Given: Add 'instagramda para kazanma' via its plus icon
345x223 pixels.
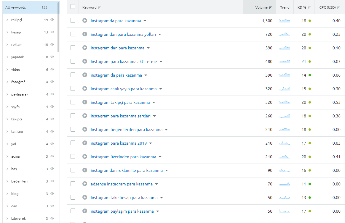Looking at the screenshot, I should (x=85, y=20).
